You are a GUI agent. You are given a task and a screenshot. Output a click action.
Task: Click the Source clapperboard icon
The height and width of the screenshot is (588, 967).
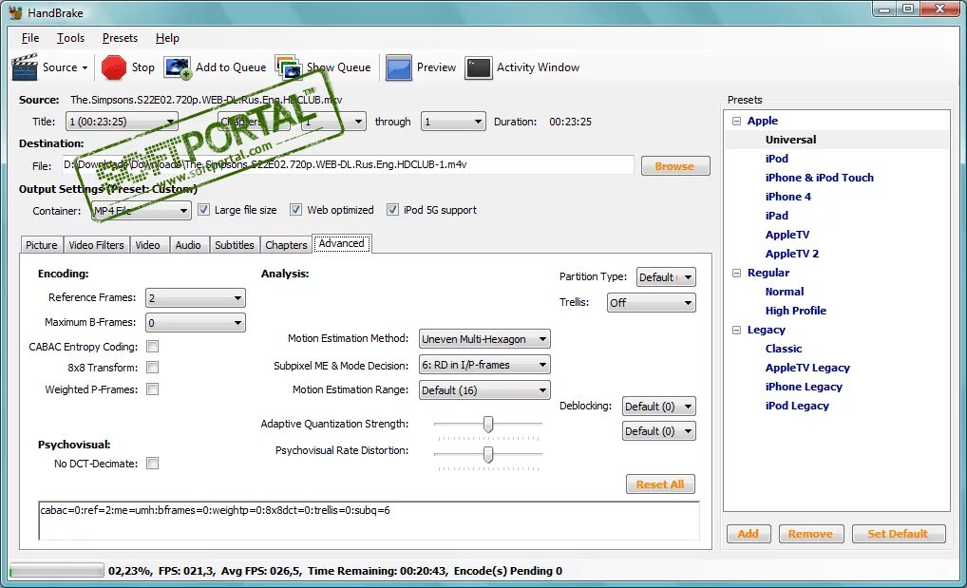click(25, 67)
